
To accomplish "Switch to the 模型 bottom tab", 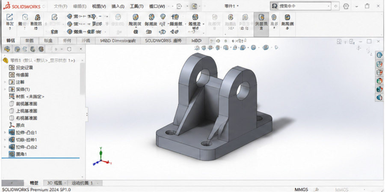I will (x=34, y=183).
